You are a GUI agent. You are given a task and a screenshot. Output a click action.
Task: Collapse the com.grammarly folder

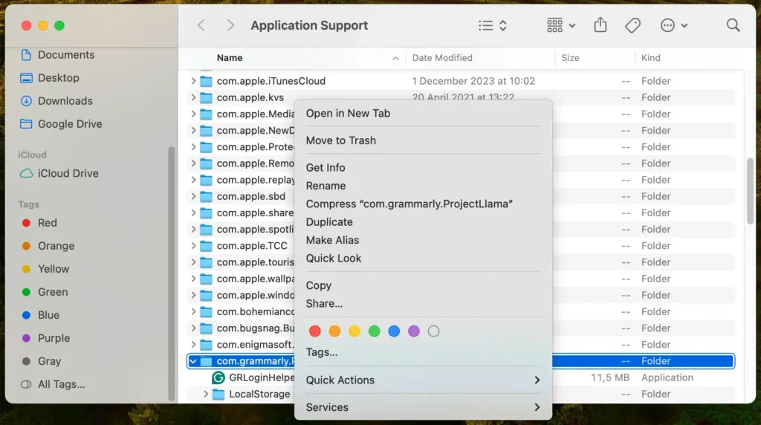click(193, 361)
